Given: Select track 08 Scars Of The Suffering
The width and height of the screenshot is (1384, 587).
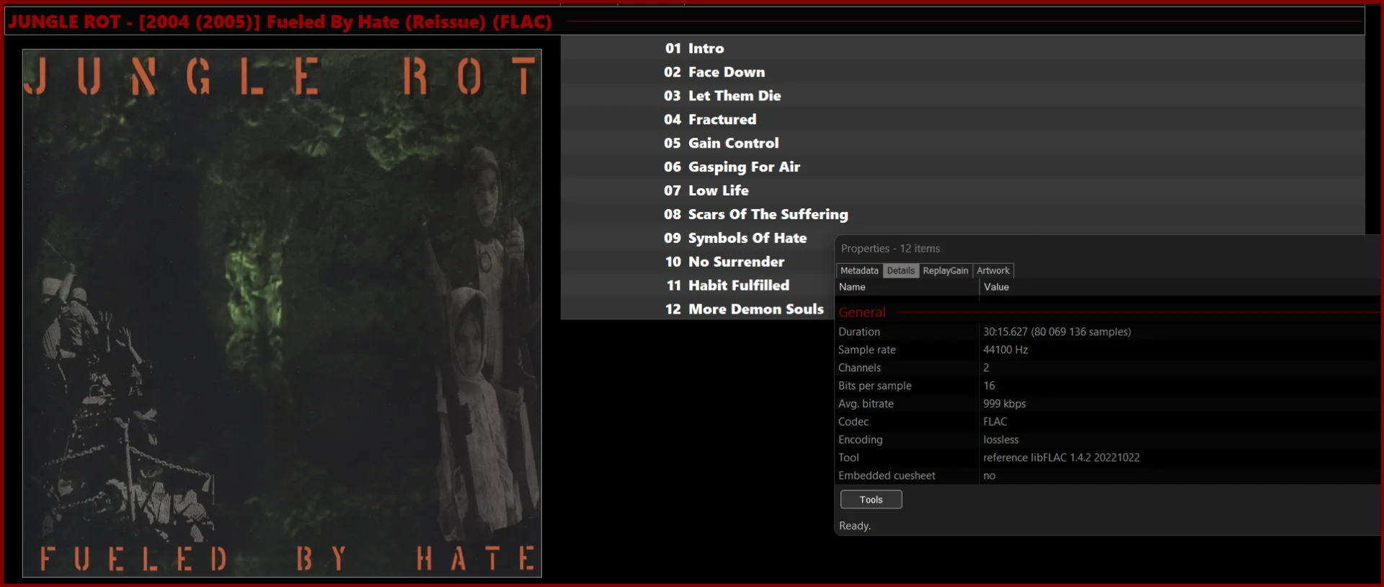Looking at the screenshot, I should click(962, 214).
